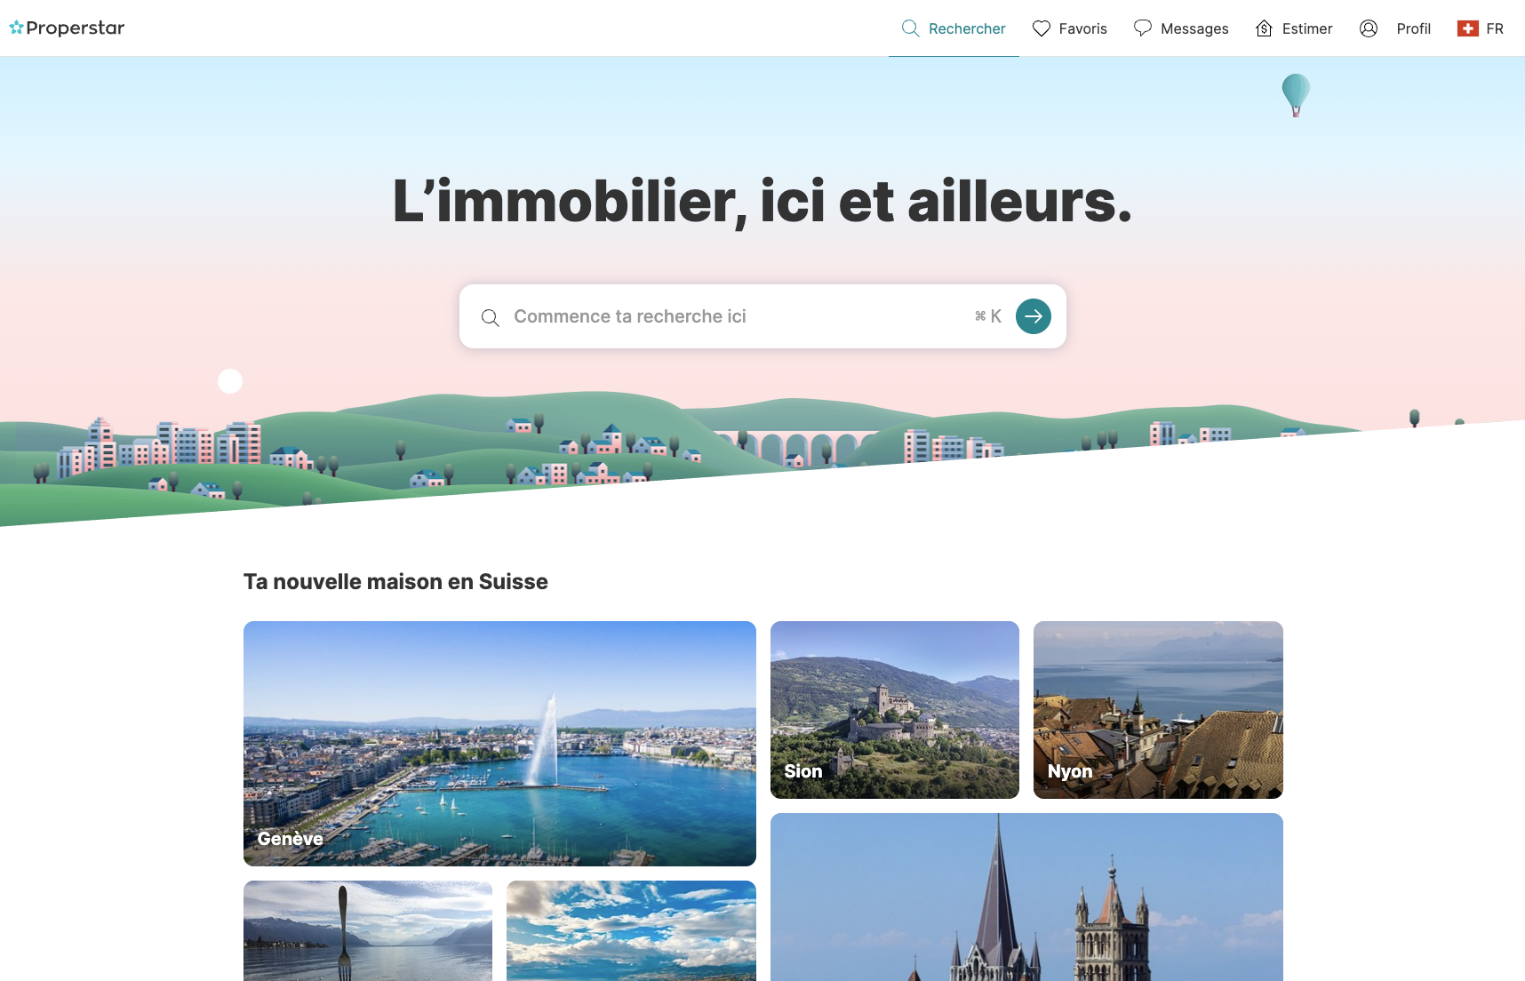
Task: Open the Profil user icon
Action: [1369, 28]
